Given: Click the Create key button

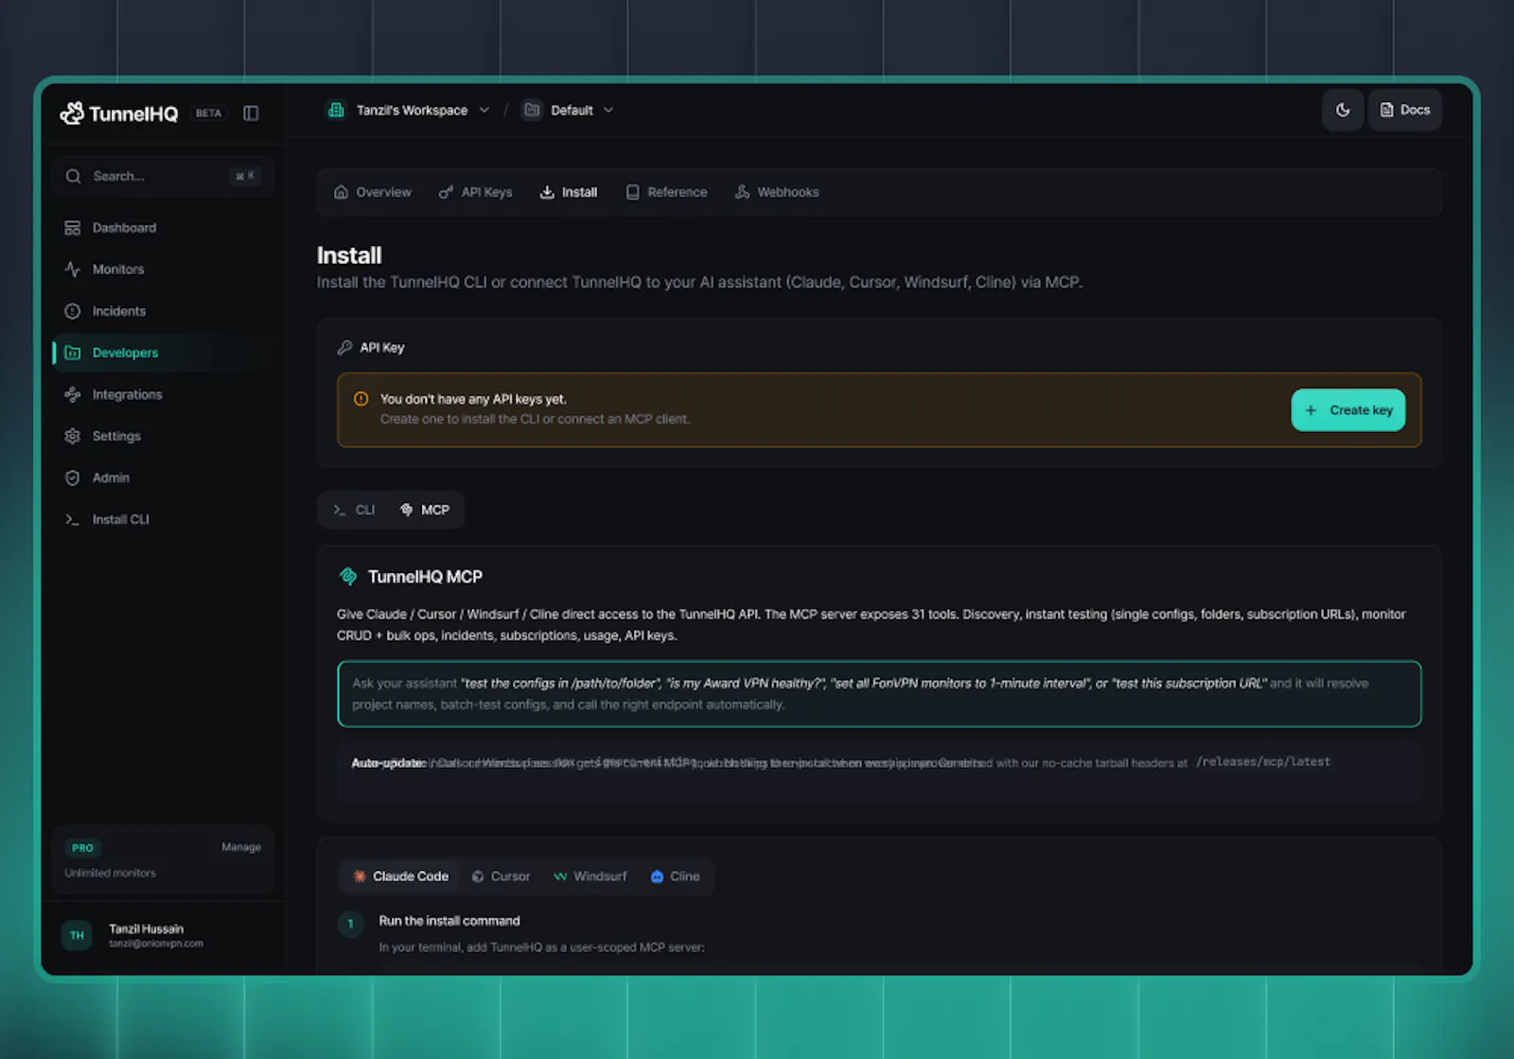Looking at the screenshot, I should pyautogui.click(x=1348, y=410).
